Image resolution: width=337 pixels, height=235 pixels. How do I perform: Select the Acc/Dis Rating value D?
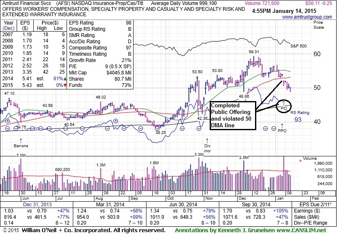pos(129,42)
